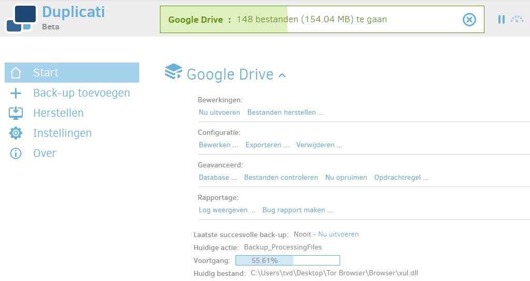The image size is (530, 281).
Task: Collapse the Google Drive backup details
Action: click(282, 75)
